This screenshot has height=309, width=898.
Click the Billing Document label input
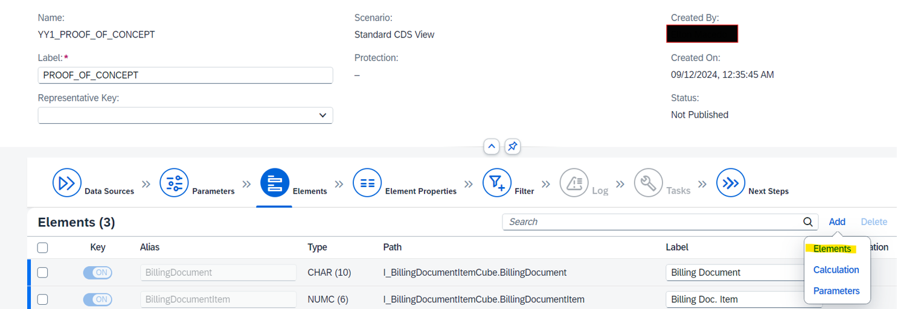[x=737, y=273]
